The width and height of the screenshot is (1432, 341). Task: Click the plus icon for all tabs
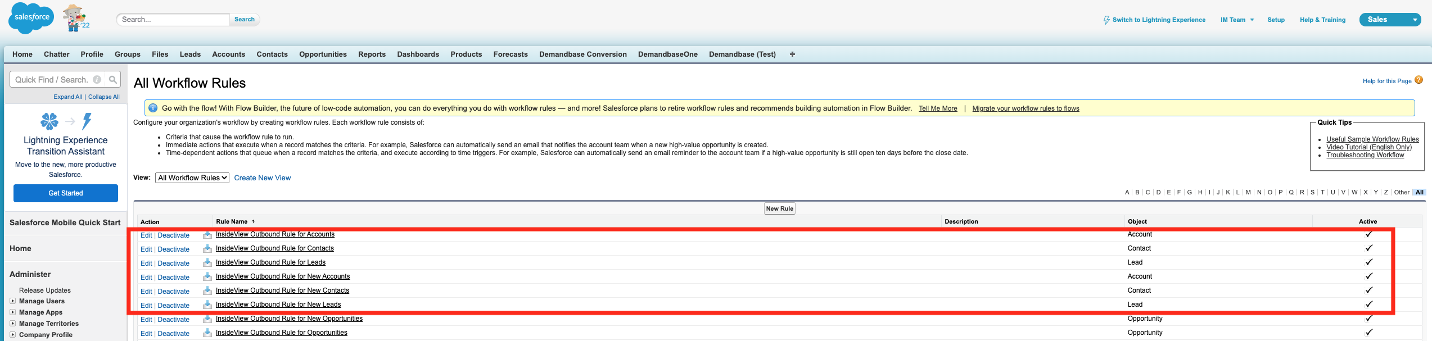pos(792,54)
